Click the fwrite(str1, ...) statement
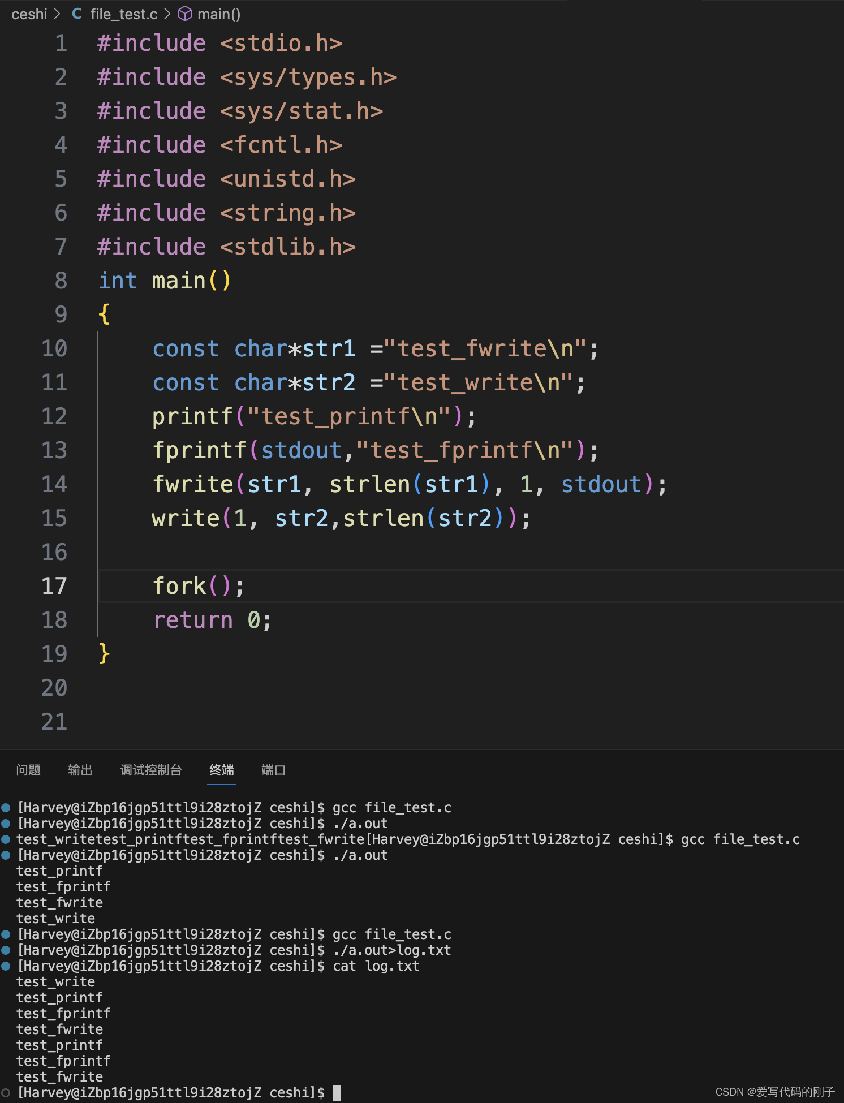 pos(410,484)
